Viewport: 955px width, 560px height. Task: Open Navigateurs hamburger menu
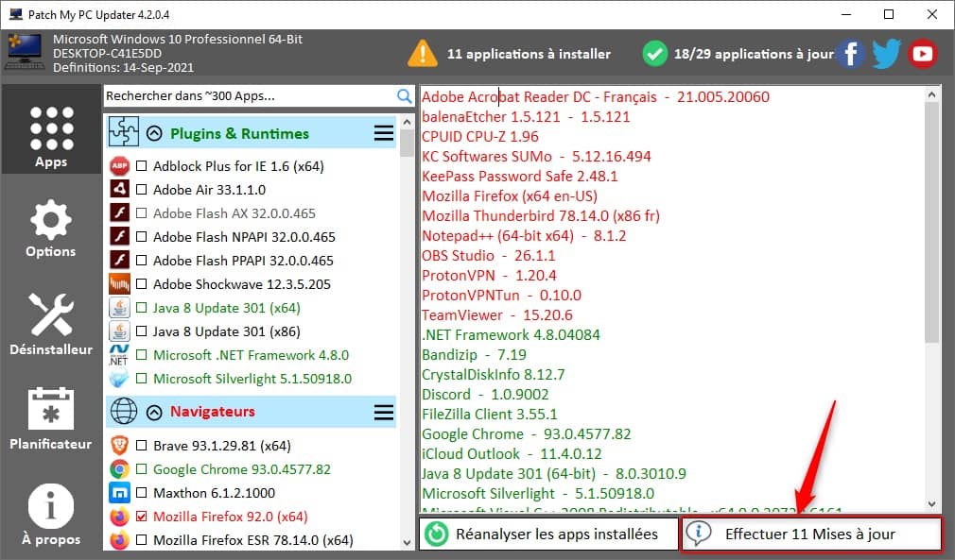tap(384, 413)
